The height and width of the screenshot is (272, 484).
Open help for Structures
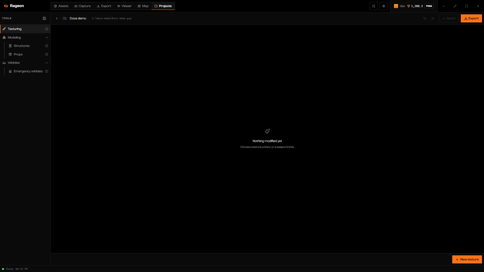(47, 46)
